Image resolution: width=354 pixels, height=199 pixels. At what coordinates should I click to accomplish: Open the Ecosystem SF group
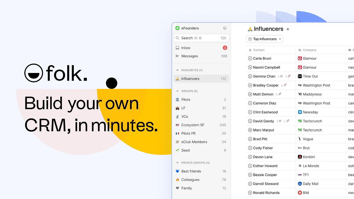(x=201, y=125)
